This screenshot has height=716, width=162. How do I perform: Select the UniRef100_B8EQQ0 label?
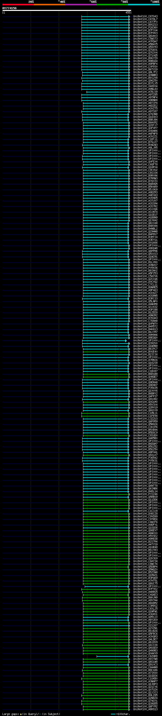point(145,338)
